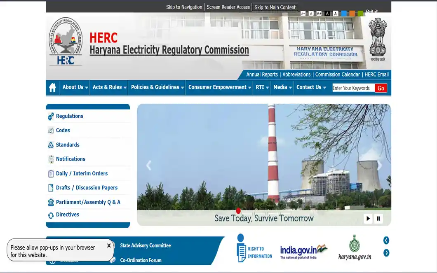This screenshot has width=437, height=273.
Task: Focus the Enter Your Keywords search box
Action: [x=353, y=88]
